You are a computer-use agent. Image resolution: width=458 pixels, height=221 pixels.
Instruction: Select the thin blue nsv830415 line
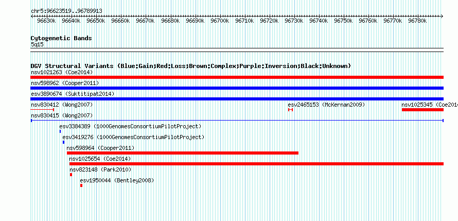(x=237, y=121)
